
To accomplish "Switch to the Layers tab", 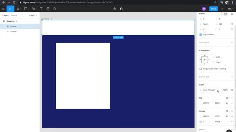I will (x=6, y=15).
